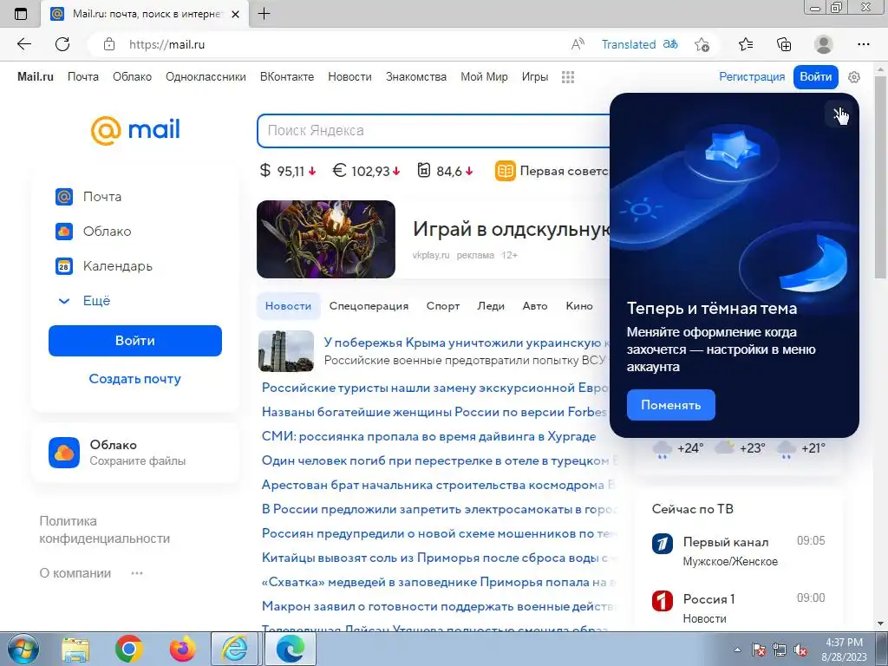Open tab actions menu icon
This screenshot has width=888, height=666.
click(x=21, y=14)
